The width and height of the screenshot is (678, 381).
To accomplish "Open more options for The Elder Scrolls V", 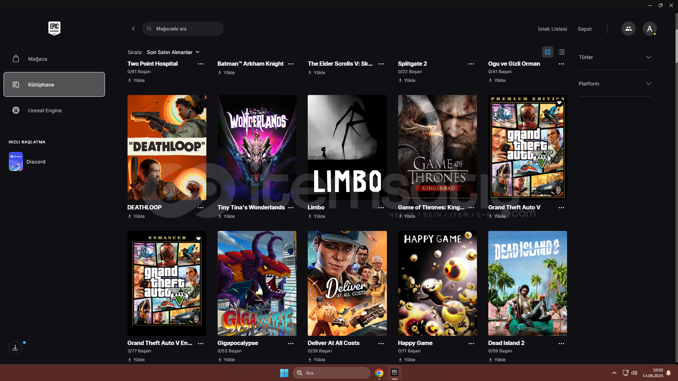I will click(381, 64).
